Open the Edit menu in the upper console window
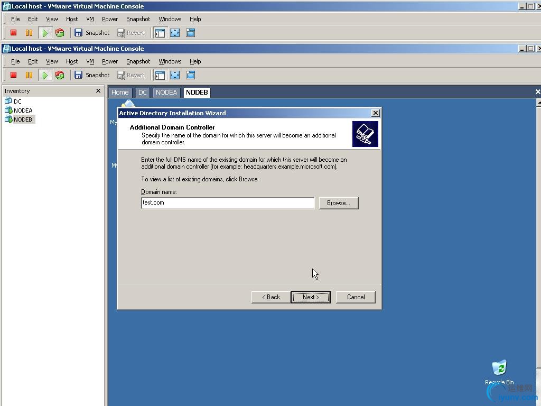 (x=33, y=19)
